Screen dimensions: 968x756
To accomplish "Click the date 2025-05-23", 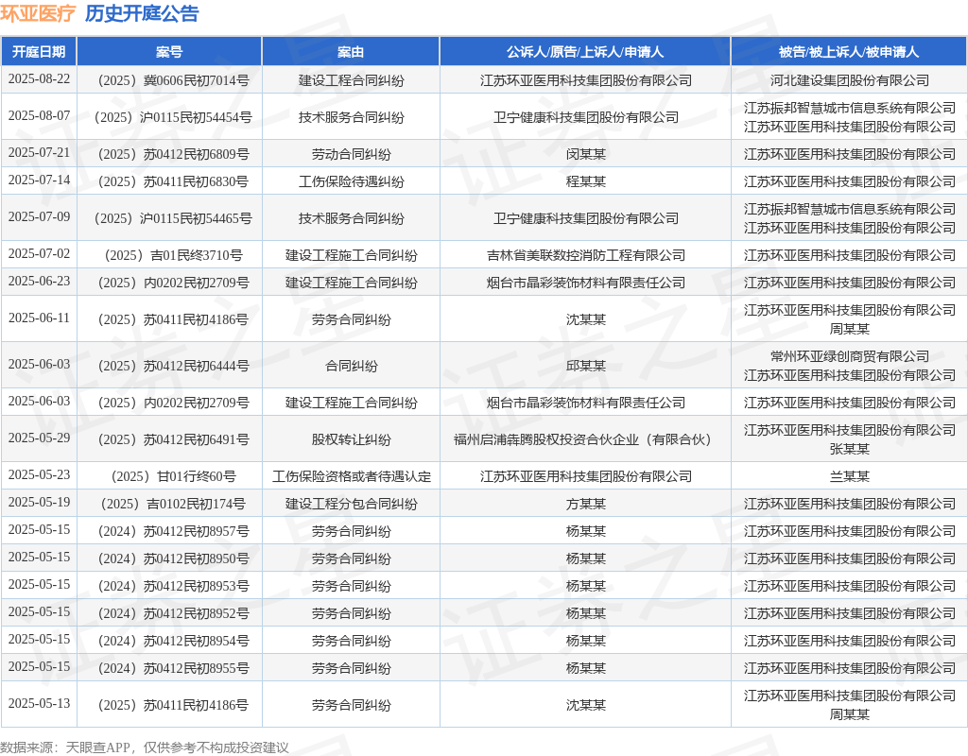I will [x=39, y=474].
